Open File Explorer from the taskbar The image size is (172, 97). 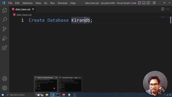[x=47, y=95]
